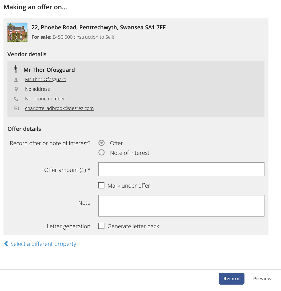Click the contact silhouette icon beside Mr Thor Ofosguard link
The height and width of the screenshot is (291, 281).
click(x=16, y=80)
